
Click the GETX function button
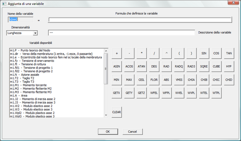point(116,93)
